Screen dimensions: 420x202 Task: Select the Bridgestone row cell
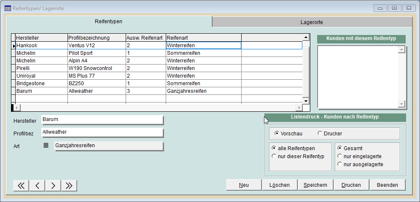[41, 83]
